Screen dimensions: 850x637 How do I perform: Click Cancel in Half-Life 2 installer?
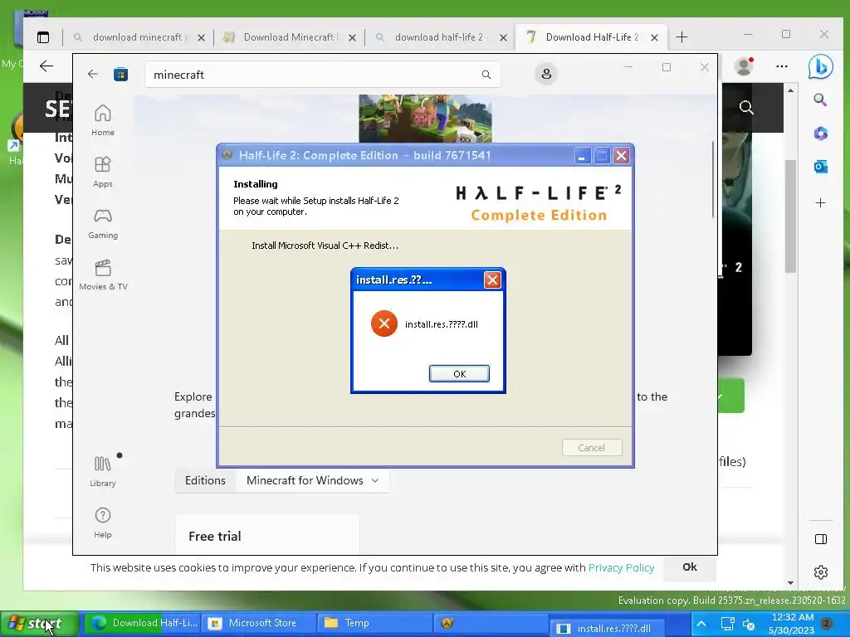tap(591, 448)
